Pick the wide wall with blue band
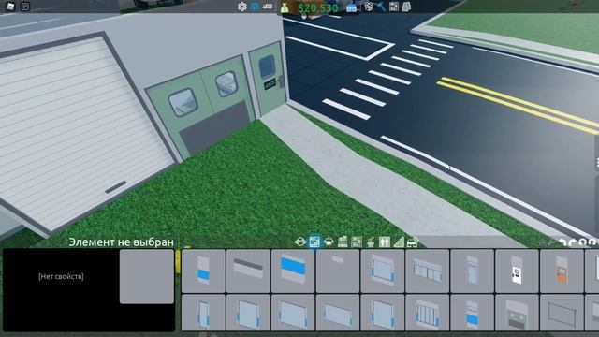This screenshot has width=599, height=337. pyautogui.click(x=293, y=271)
